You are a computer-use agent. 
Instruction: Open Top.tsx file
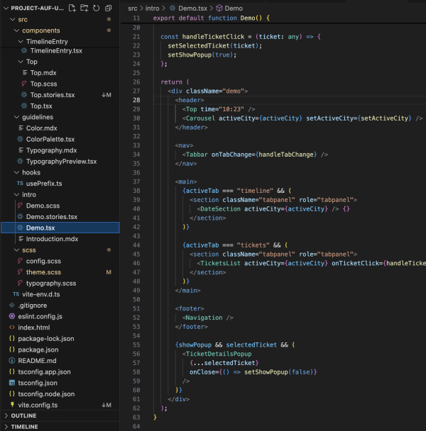pos(41,106)
